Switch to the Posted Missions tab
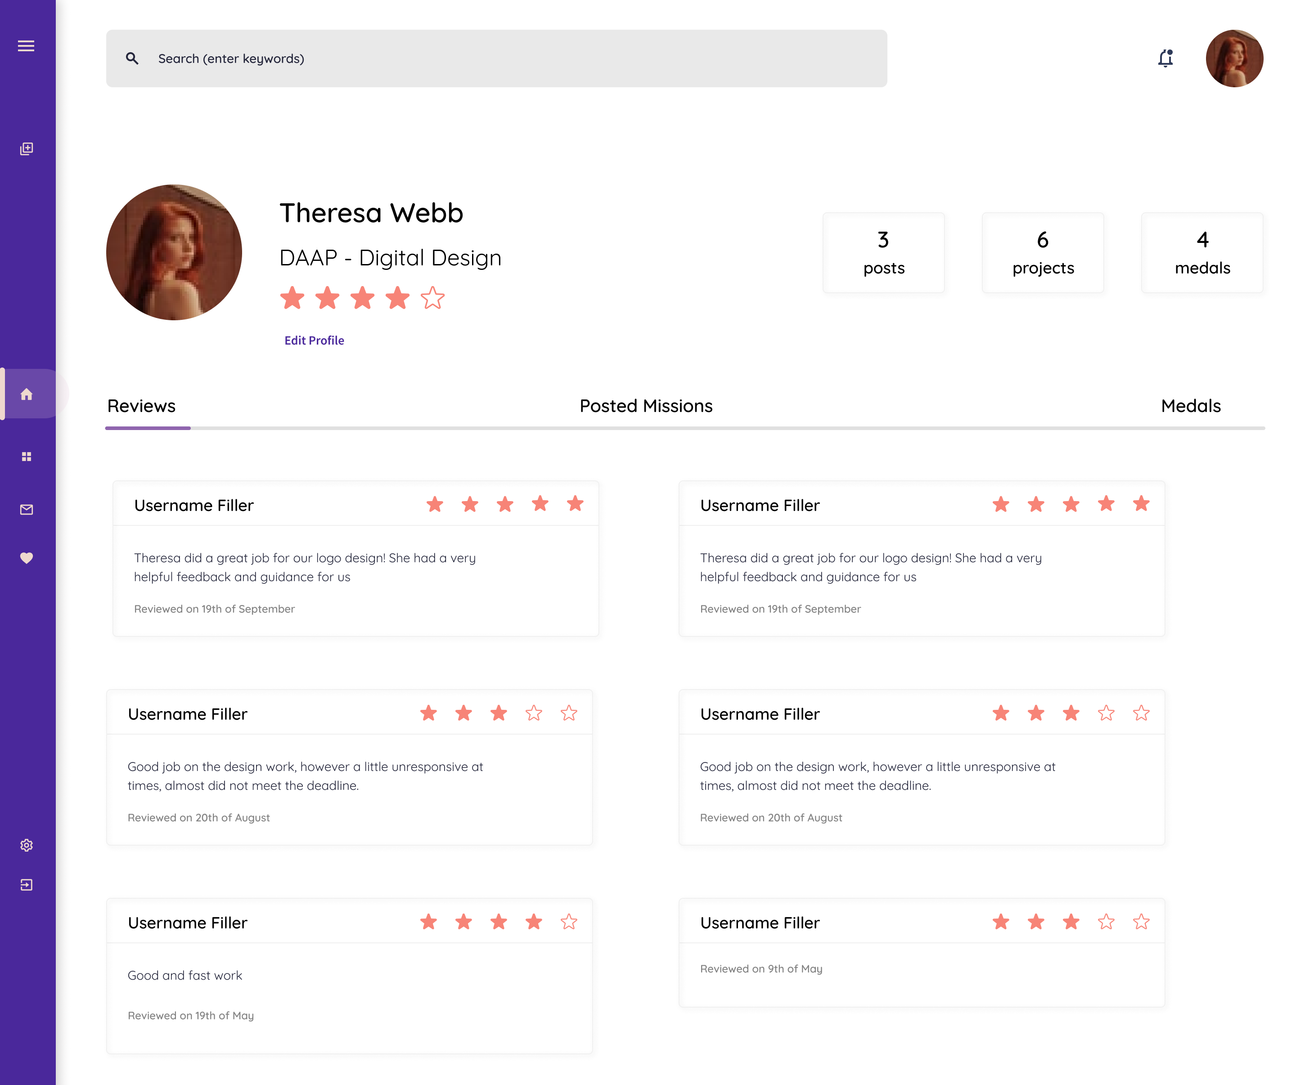Image resolution: width=1296 pixels, height=1085 pixels. (x=646, y=406)
